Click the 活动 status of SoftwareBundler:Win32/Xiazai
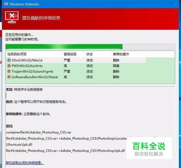Viewport: 181px width, 168px height. (x=89, y=77)
